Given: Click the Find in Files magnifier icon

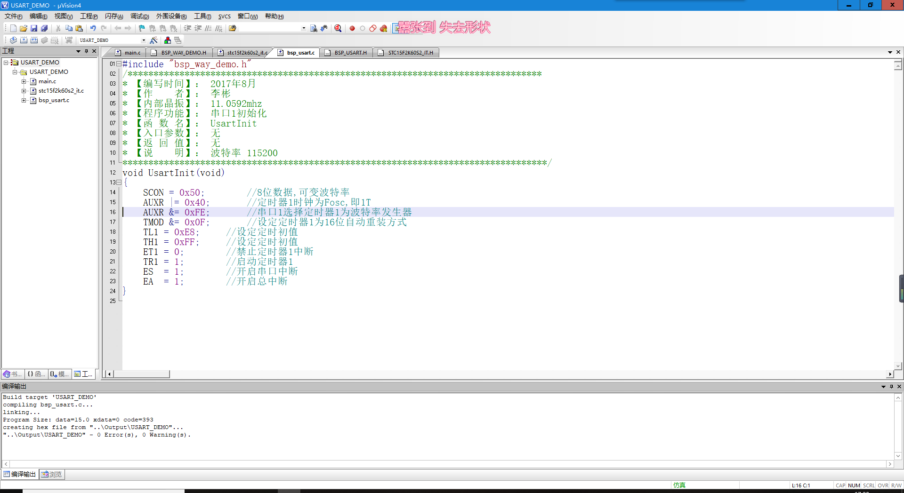Looking at the screenshot, I should [x=338, y=28].
